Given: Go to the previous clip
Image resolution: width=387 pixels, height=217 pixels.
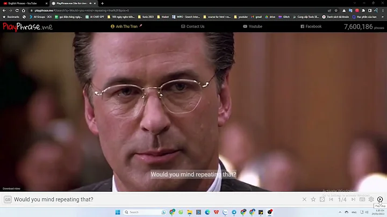Looking at the screenshot, I should click(331, 199).
